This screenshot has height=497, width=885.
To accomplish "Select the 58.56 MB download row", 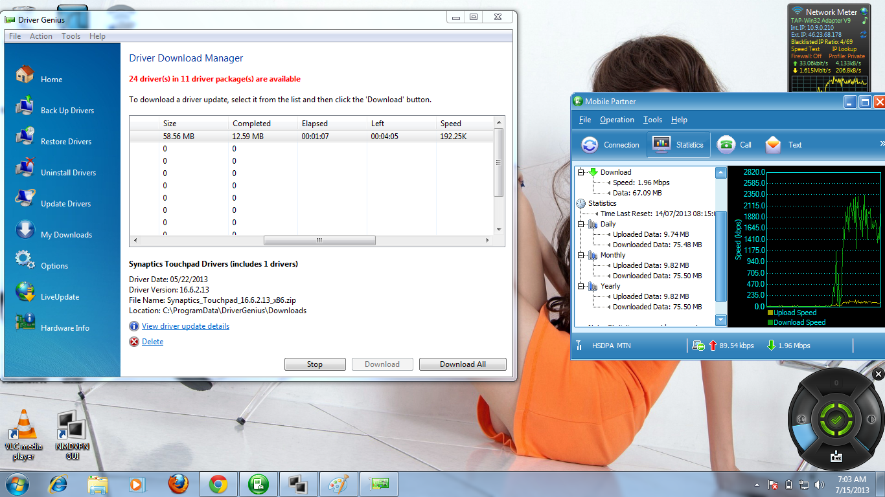I will 312,137.
